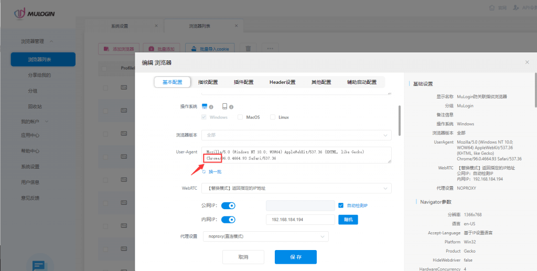Click the NOPROXY value in summary panel
The width and height of the screenshot is (537, 271).
click(x=466, y=188)
